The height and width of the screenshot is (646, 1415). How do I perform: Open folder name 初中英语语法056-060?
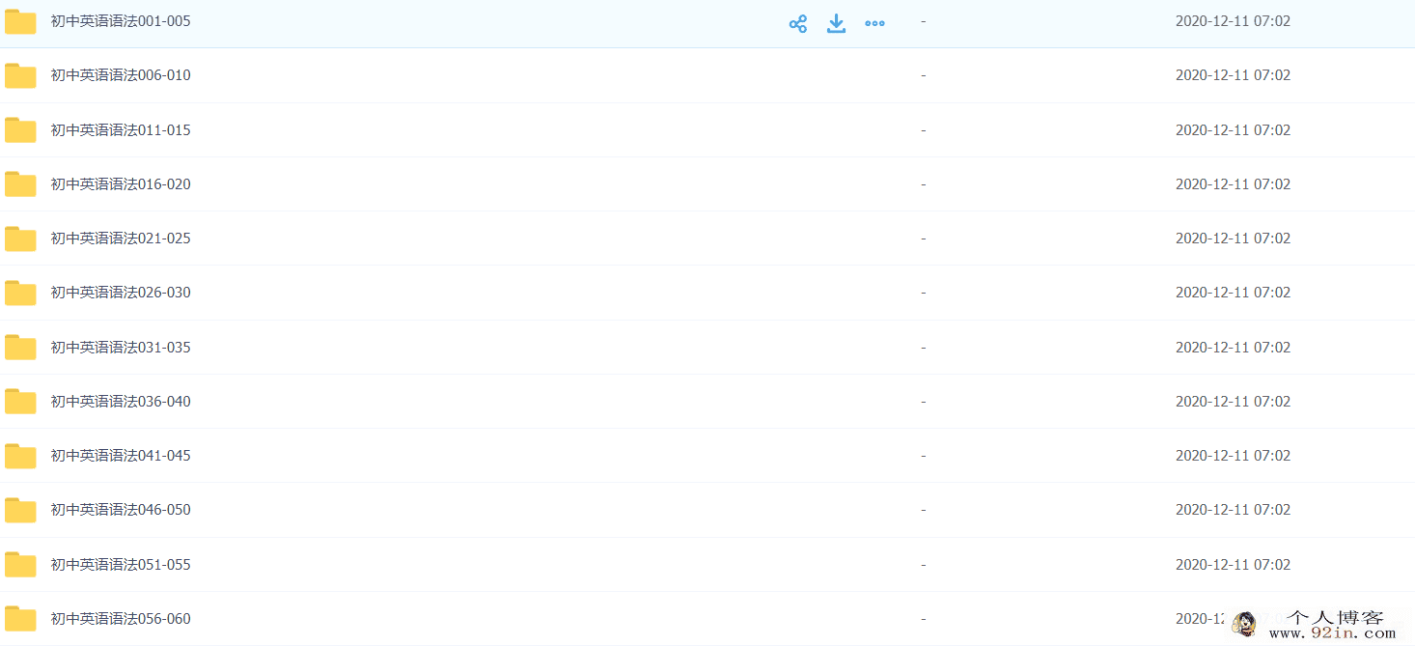[x=121, y=618]
